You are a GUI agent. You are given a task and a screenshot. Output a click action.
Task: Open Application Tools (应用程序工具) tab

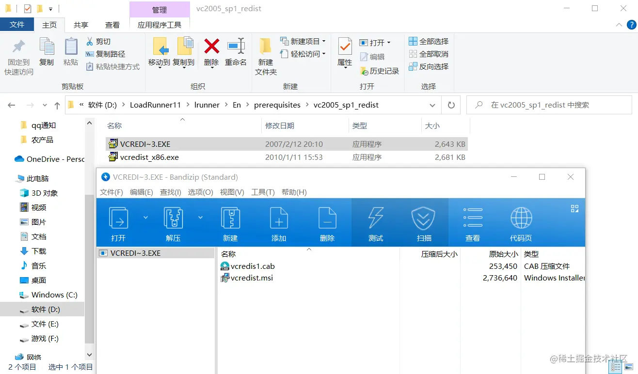coord(159,25)
